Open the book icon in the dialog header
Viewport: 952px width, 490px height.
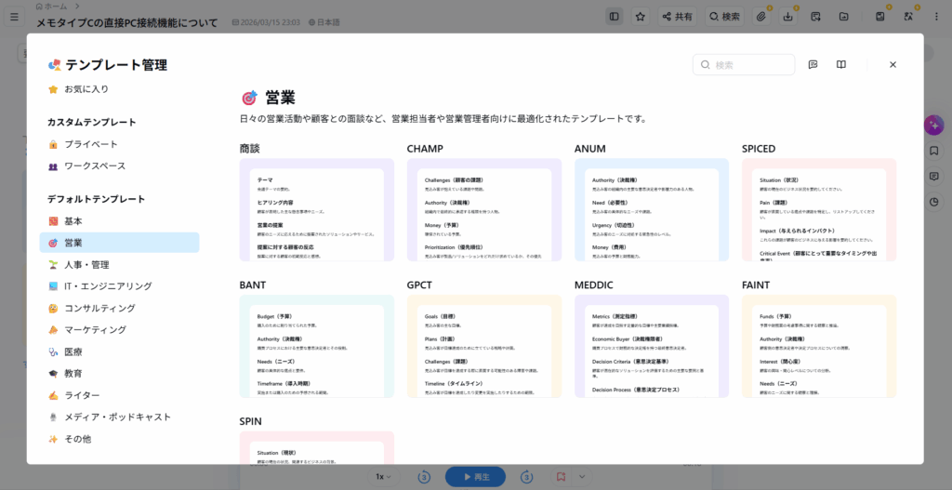pyautogui.click(x=840, y=65)
